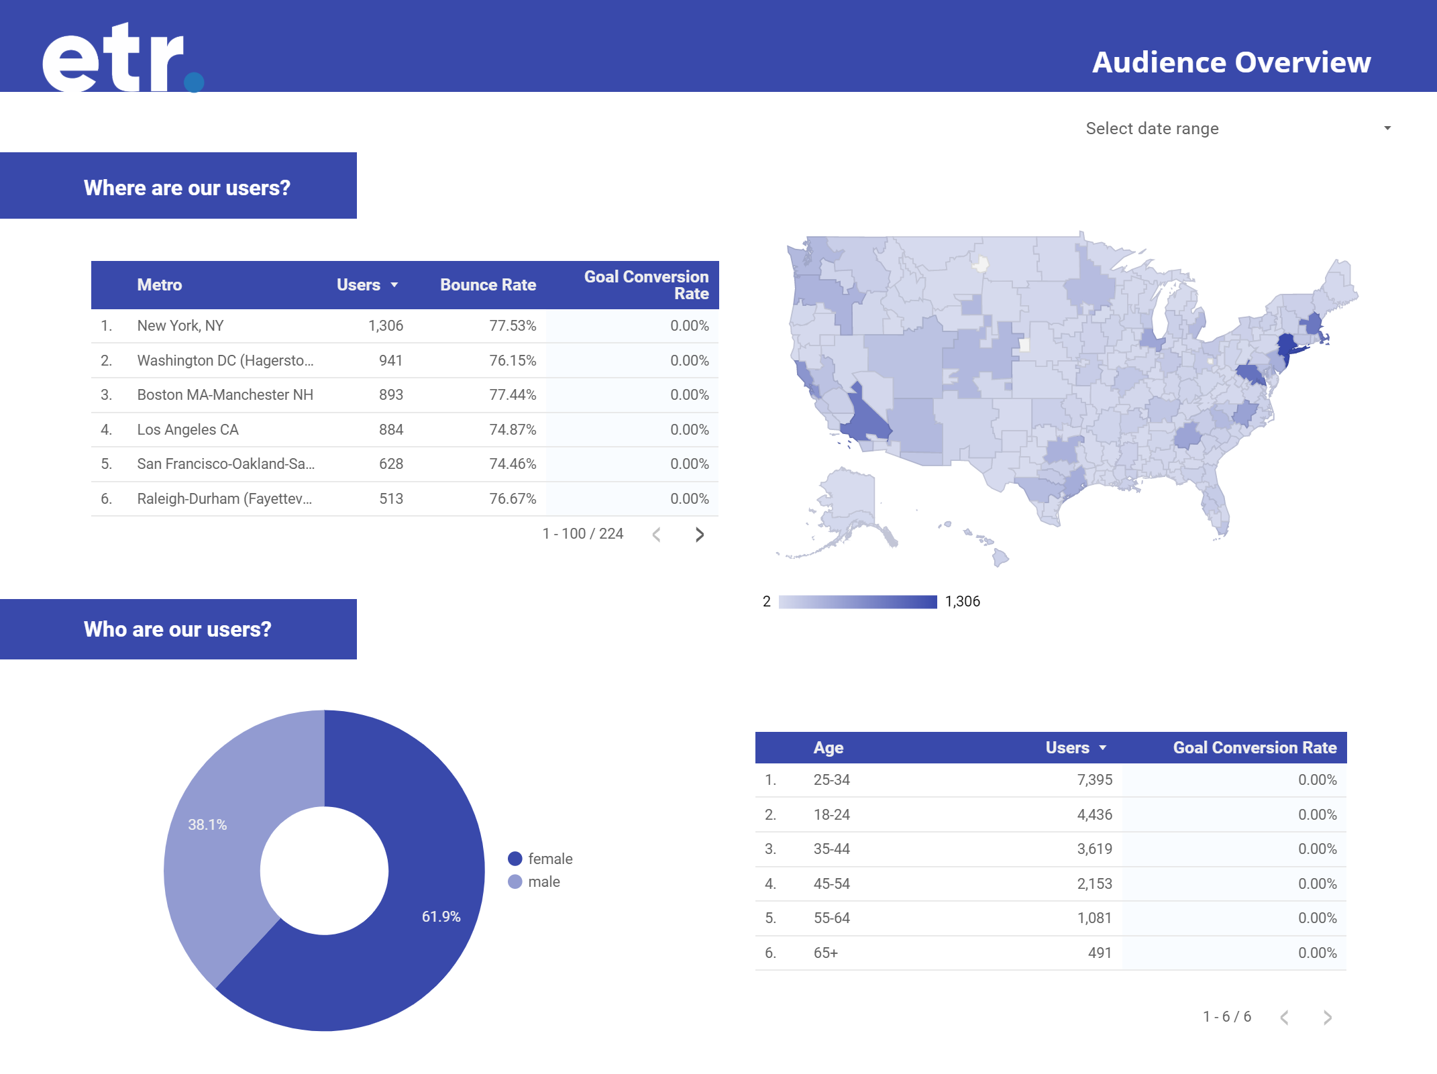Go to next page of Metro table
Image resolution: width=1437 pixels, height=1074 pixels.
point(699,535)
